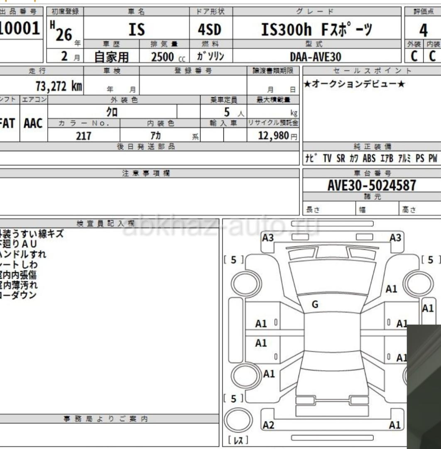Click the "初度登録" header
The height and width of the screenshot is (449, 441).
65,12
